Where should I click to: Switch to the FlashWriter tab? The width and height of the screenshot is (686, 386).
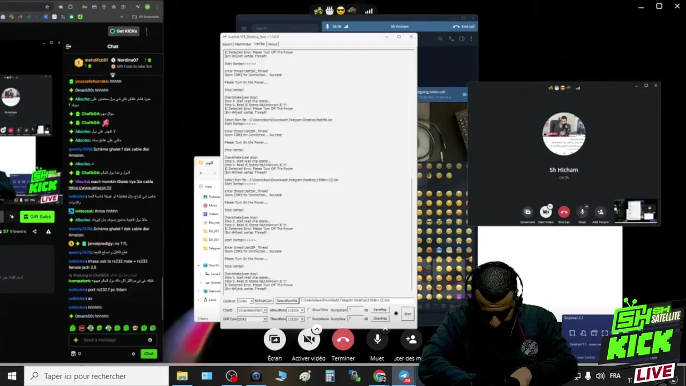point(243,44)
